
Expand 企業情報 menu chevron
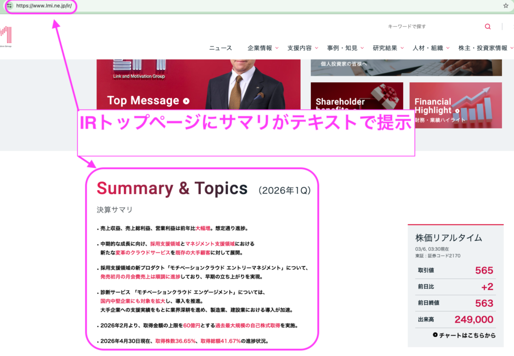277,48
